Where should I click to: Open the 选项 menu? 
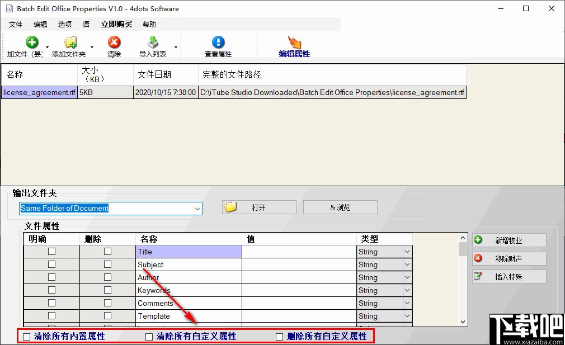pyautogui.click(x=65, y=24)
